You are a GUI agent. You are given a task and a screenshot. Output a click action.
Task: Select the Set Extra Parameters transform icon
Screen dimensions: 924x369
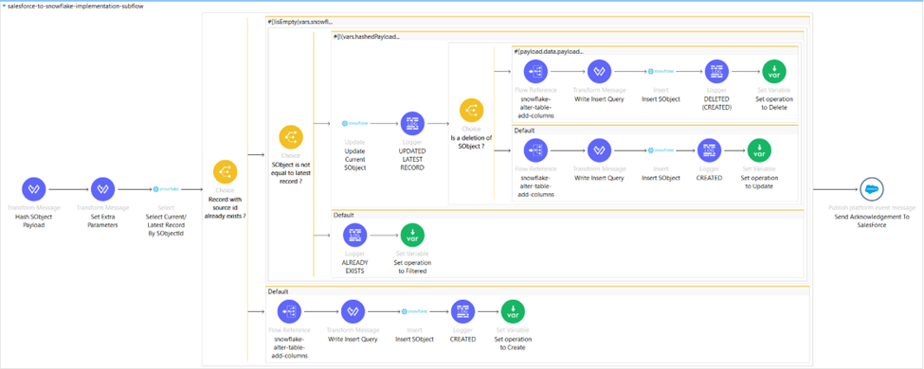pyautogui.click(x=102, y=189)
